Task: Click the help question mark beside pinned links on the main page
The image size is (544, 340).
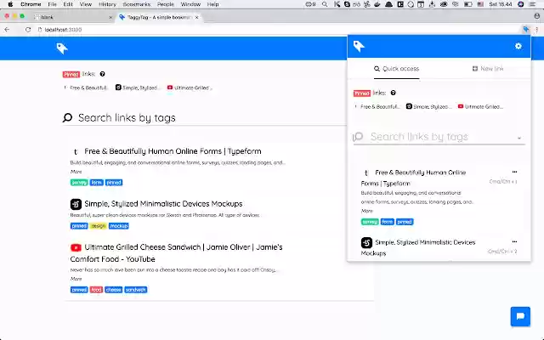Action: click(102, 74)
